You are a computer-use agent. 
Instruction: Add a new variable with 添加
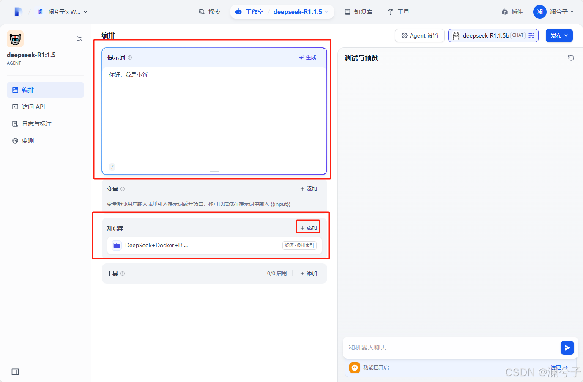click(309, 189)
